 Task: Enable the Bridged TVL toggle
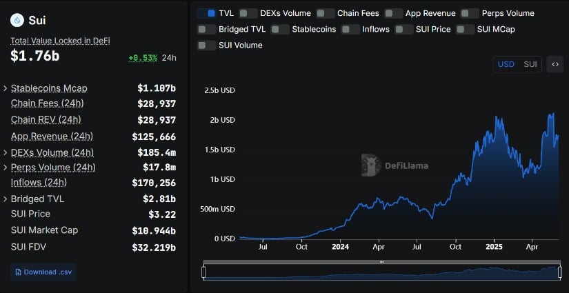pyautogui.click(x=206, y=30)
